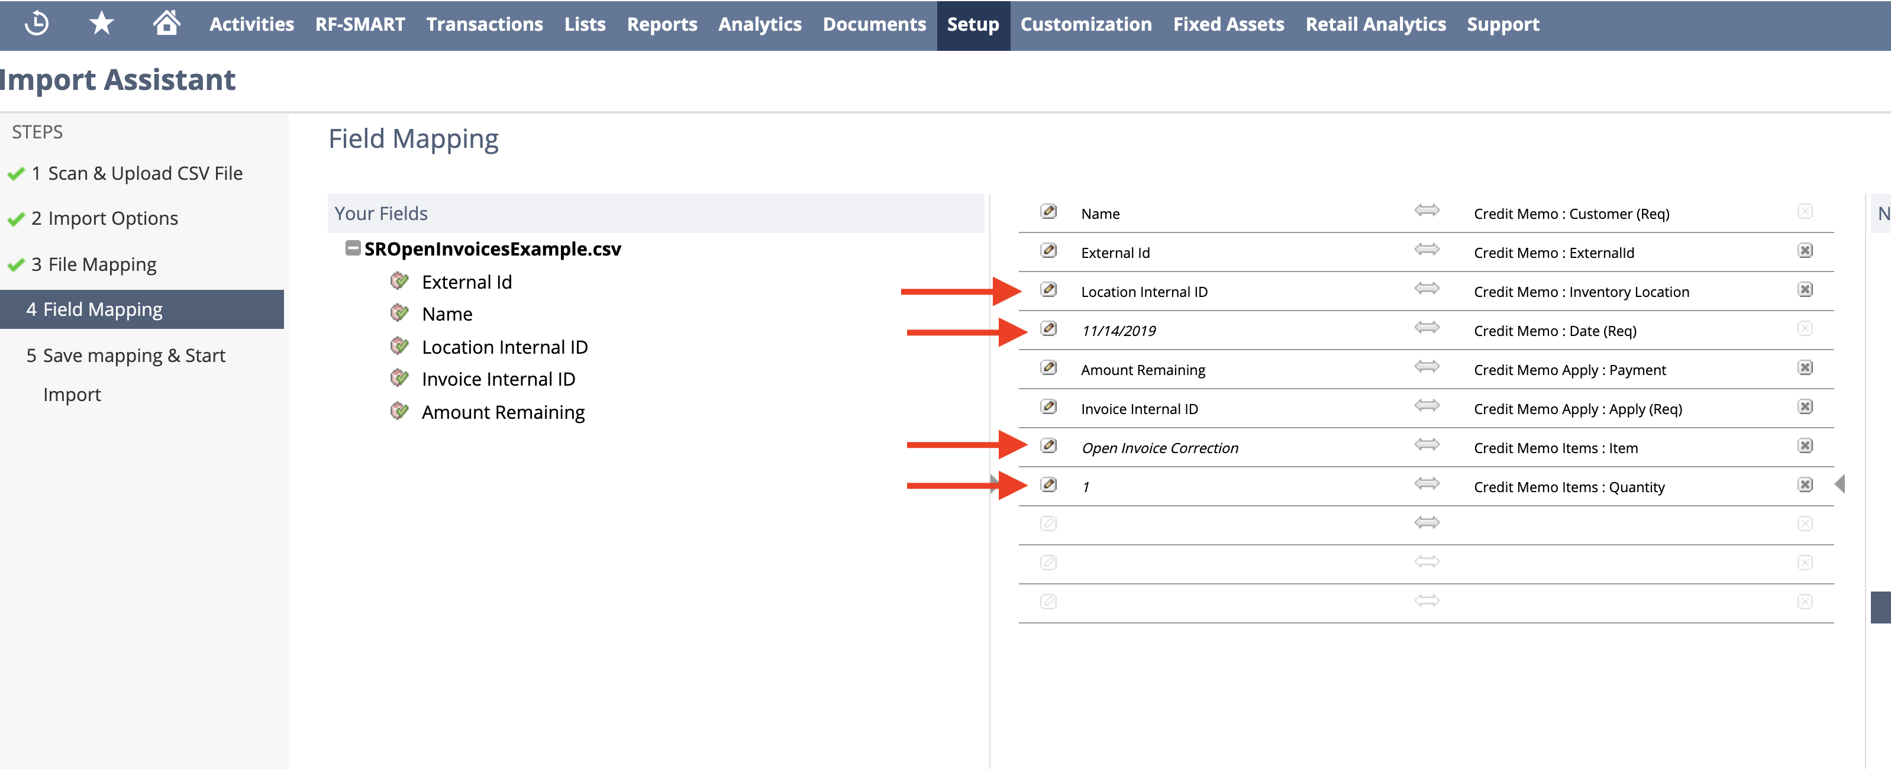Select Invoice Internal ID field in tree
Screen dimensions: 1891x769
click(498, 379)
